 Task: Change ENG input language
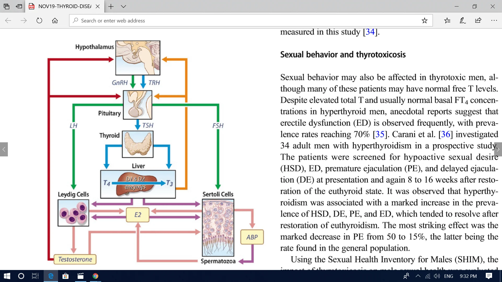tap(449, 276)
